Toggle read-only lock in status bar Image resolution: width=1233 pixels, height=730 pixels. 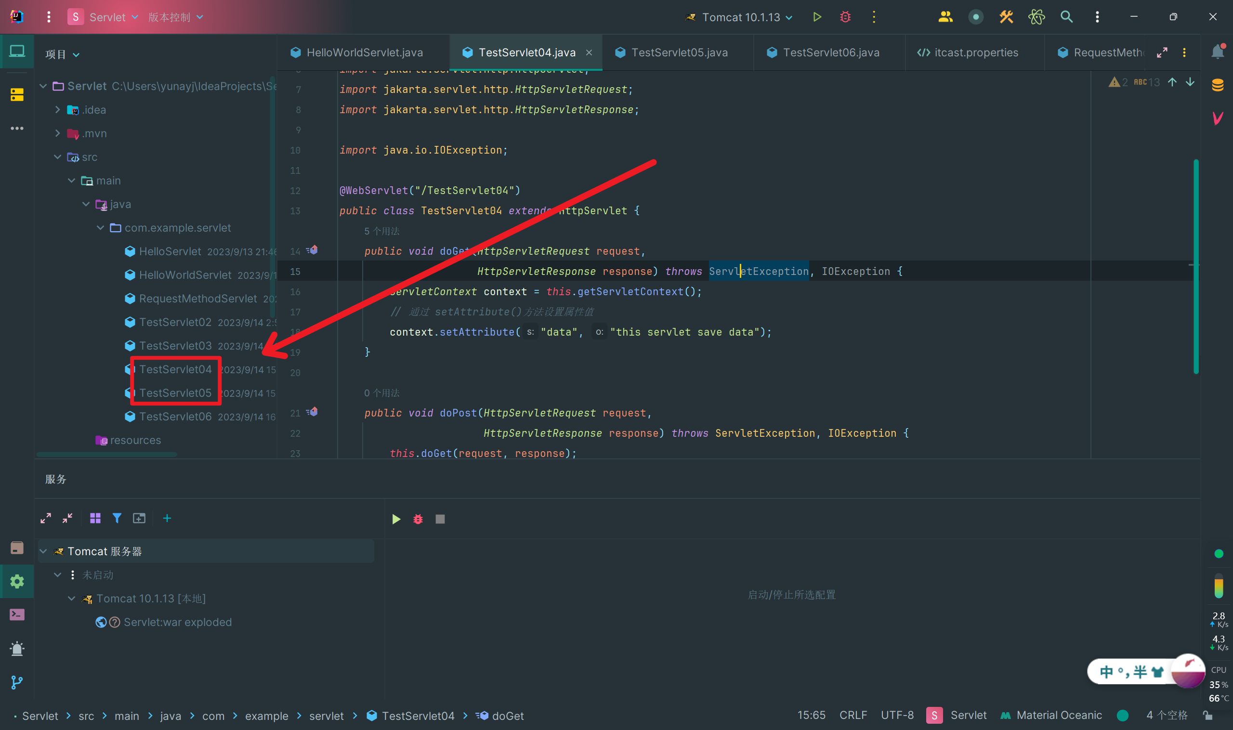tap(1207, 715)
